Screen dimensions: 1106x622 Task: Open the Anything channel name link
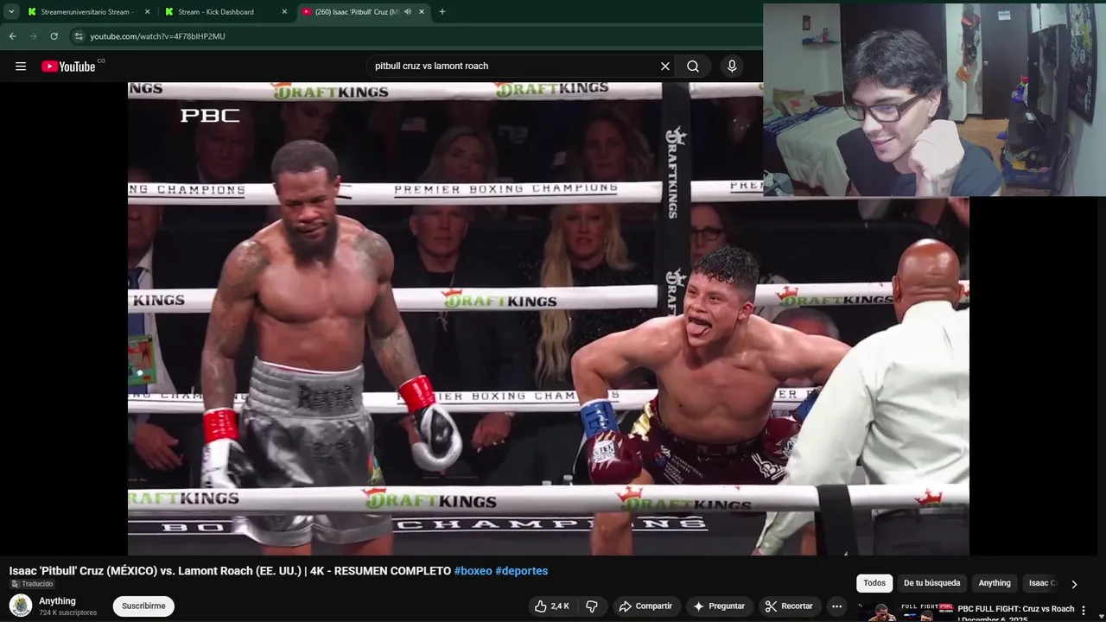tap(57, 601)
